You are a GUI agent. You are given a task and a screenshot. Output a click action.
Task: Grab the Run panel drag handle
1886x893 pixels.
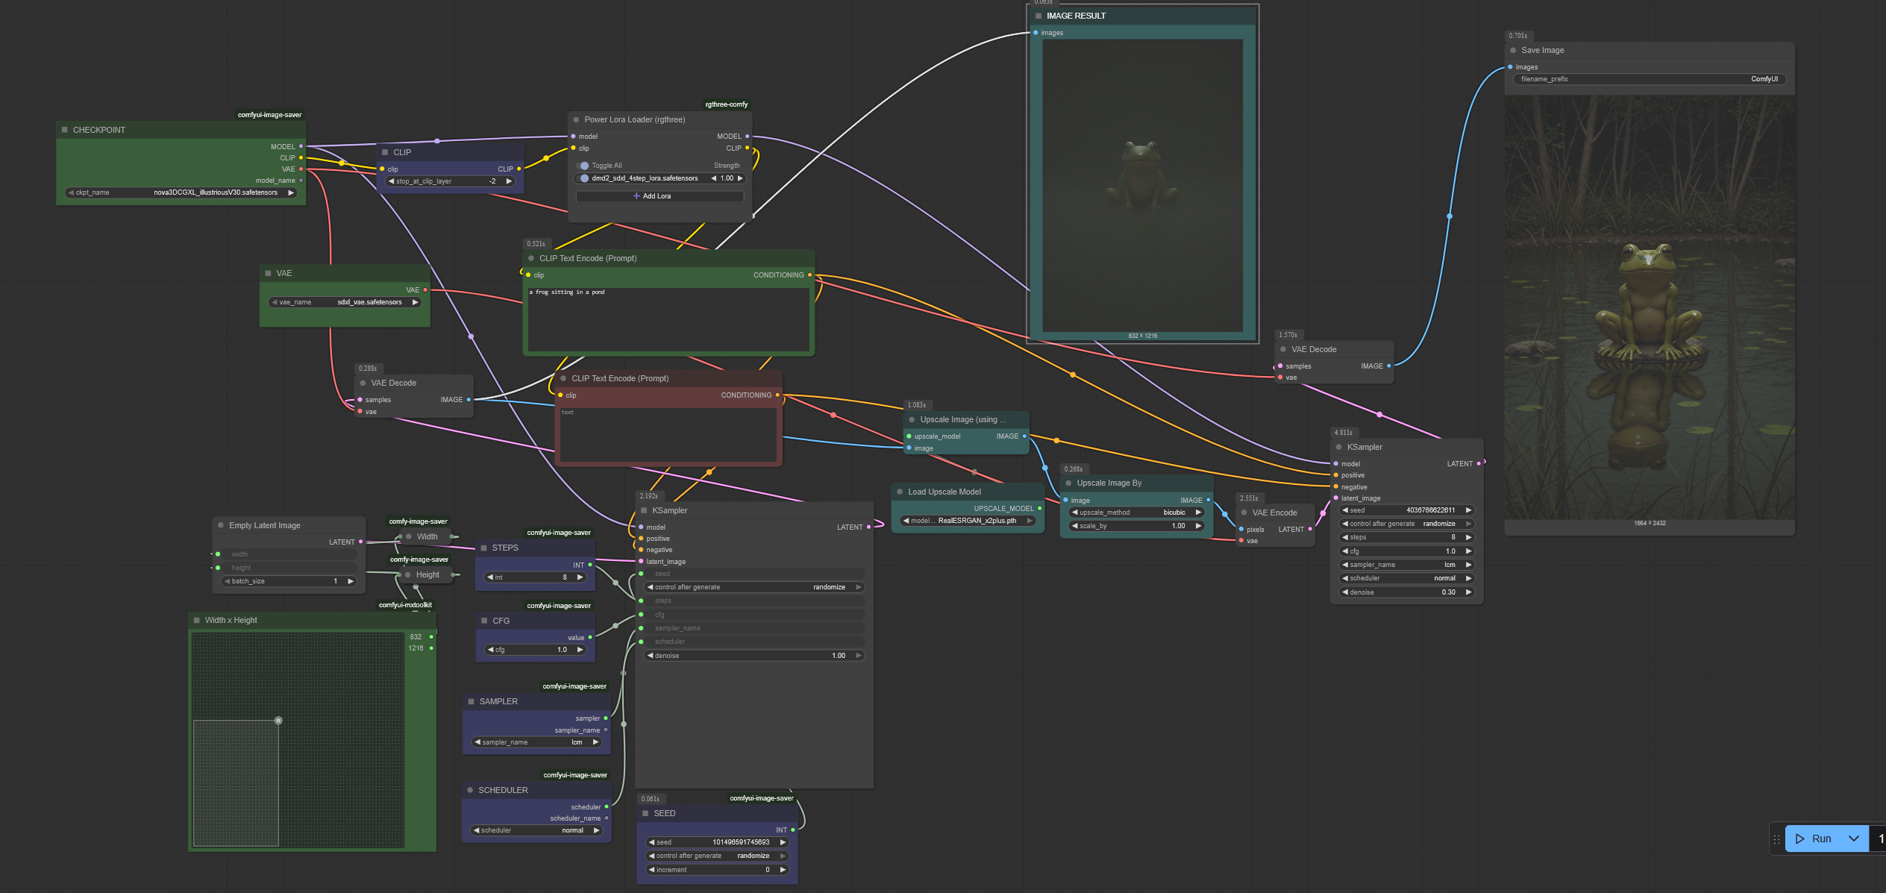tap(1776, 839)
